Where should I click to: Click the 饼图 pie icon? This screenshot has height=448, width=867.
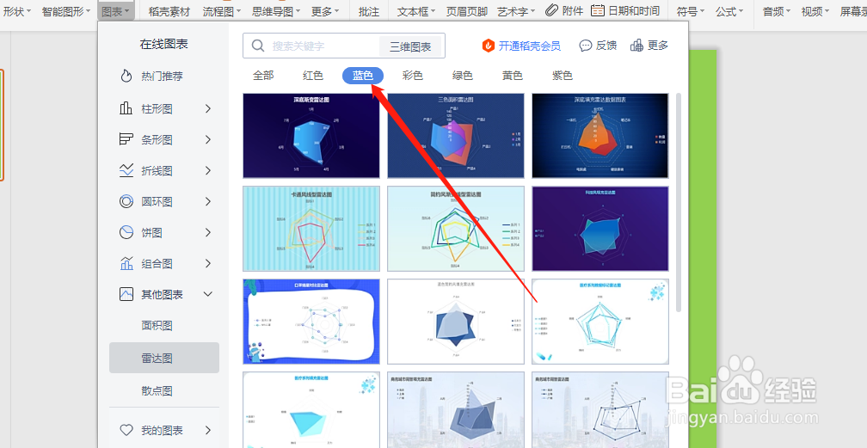[x=126, y=232]
